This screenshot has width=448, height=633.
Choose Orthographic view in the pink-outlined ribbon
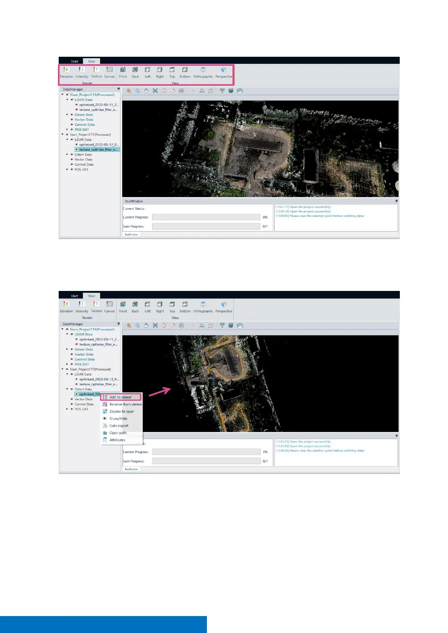tap(203, 72)
